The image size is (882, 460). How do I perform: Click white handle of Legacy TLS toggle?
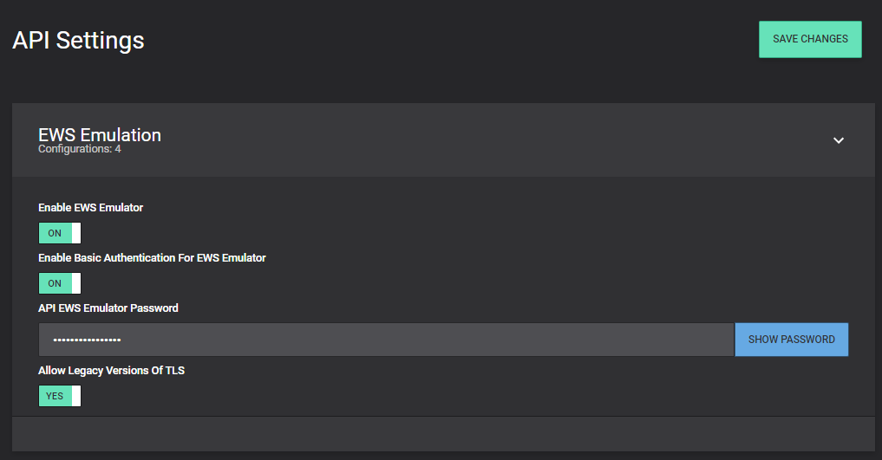tap(75, 396)
